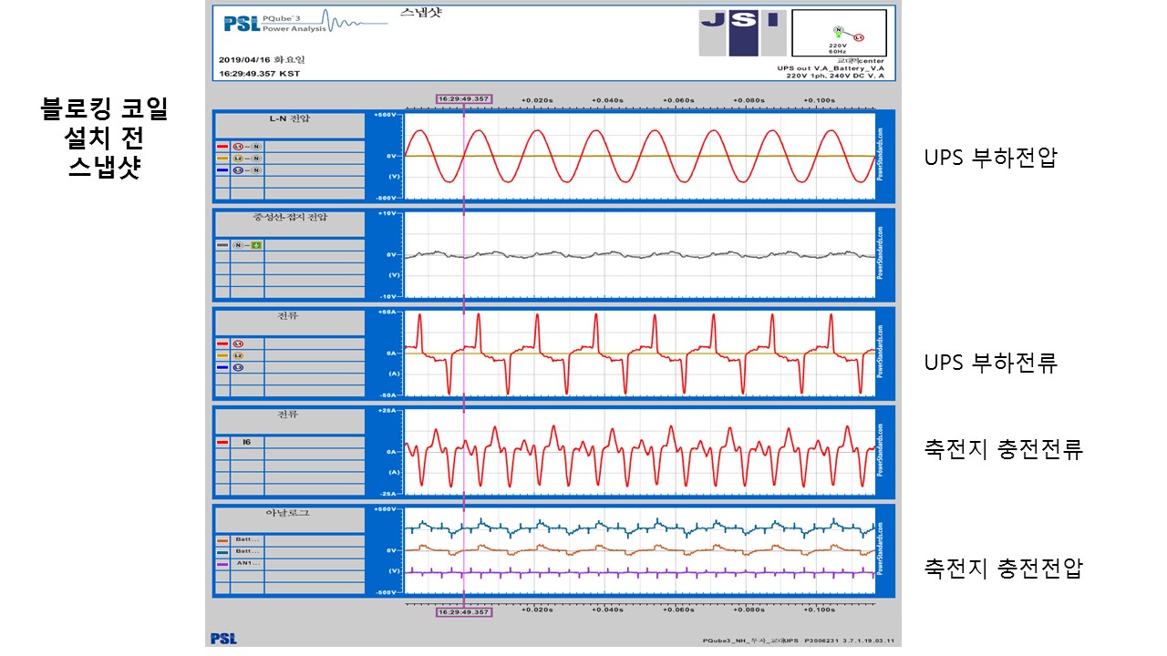Click the +0.020s tick on the upper time axis
This screenshot has height=656, width=1167.
[536, 99]
